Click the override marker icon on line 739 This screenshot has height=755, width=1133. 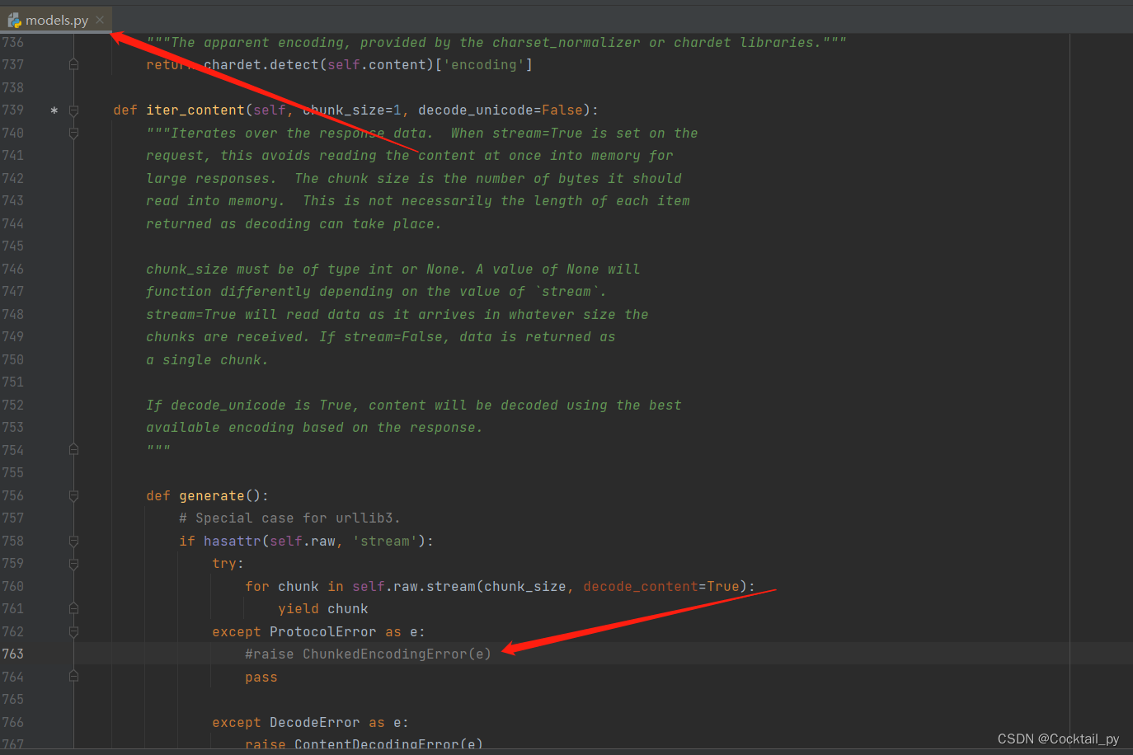click(54, 110)
